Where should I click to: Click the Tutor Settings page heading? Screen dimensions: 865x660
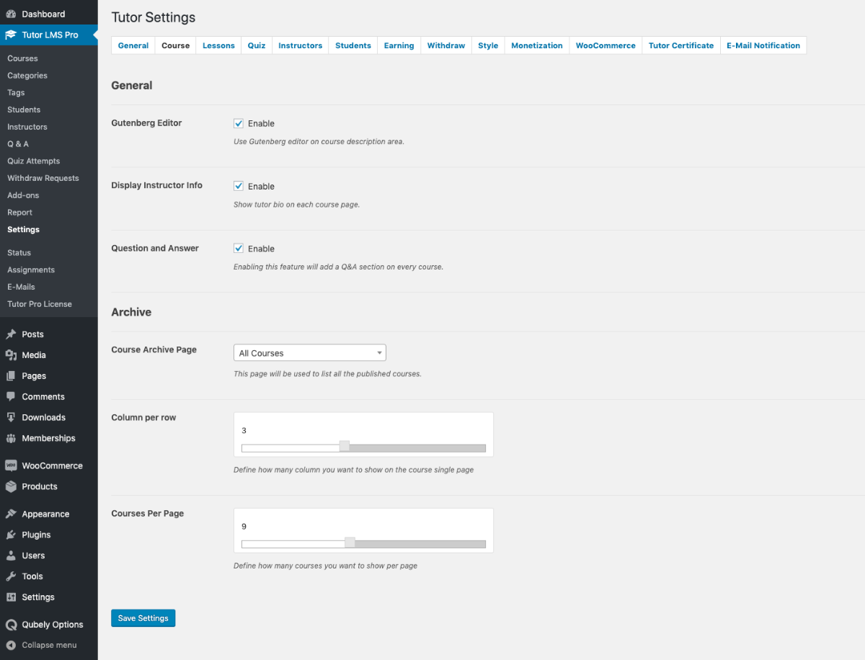tap(153, 17)
